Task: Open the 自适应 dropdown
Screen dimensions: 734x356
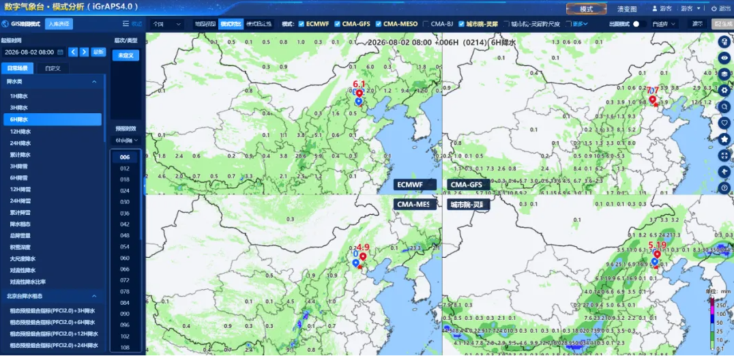Action: click(x=664, y=24)
